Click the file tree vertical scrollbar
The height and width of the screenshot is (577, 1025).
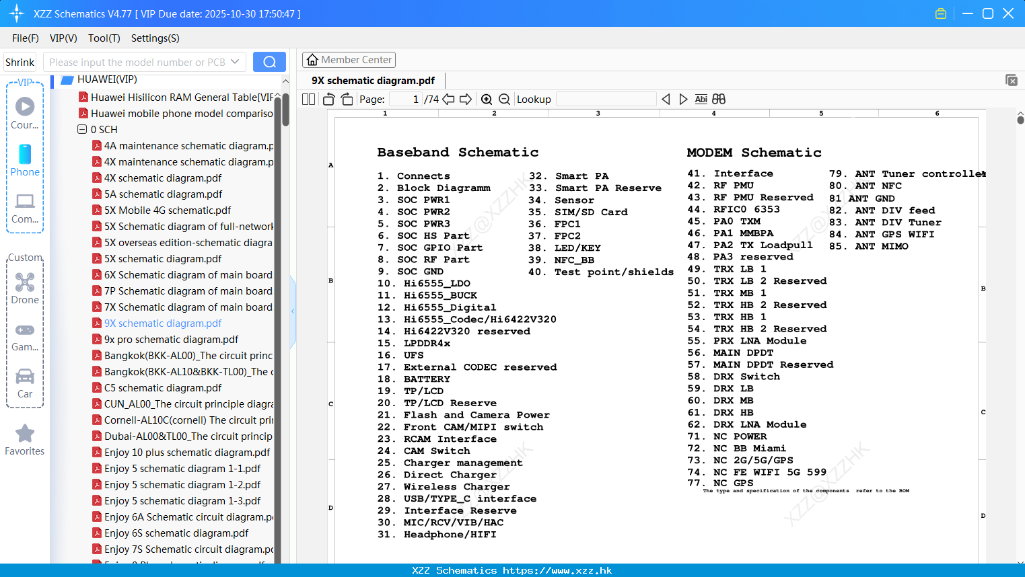(x=285, y=110)
